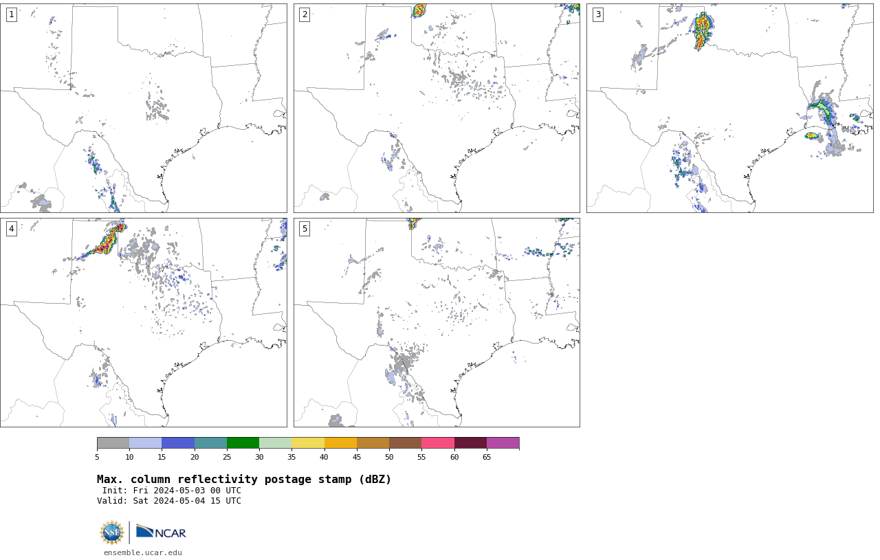This screenshot has height=560, width=880.
Task: Select the purple 65+ dBZ swatch
Action: (x=503, y=443)
